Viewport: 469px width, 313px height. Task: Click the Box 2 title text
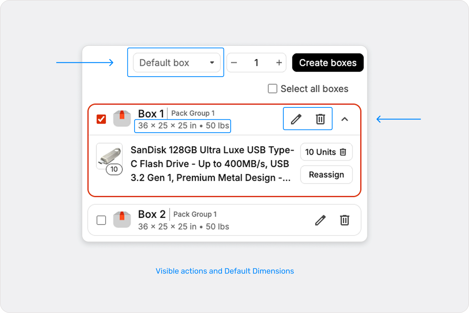pyautogui.click(x=152, y=214)
